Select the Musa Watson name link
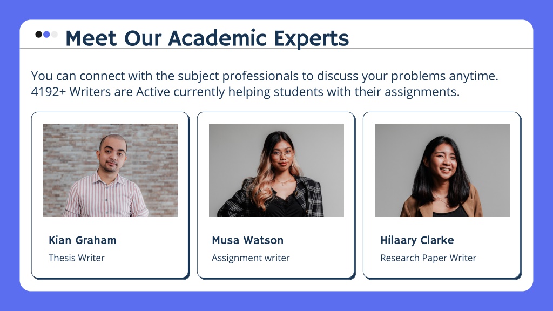 (x=247, y=240)
